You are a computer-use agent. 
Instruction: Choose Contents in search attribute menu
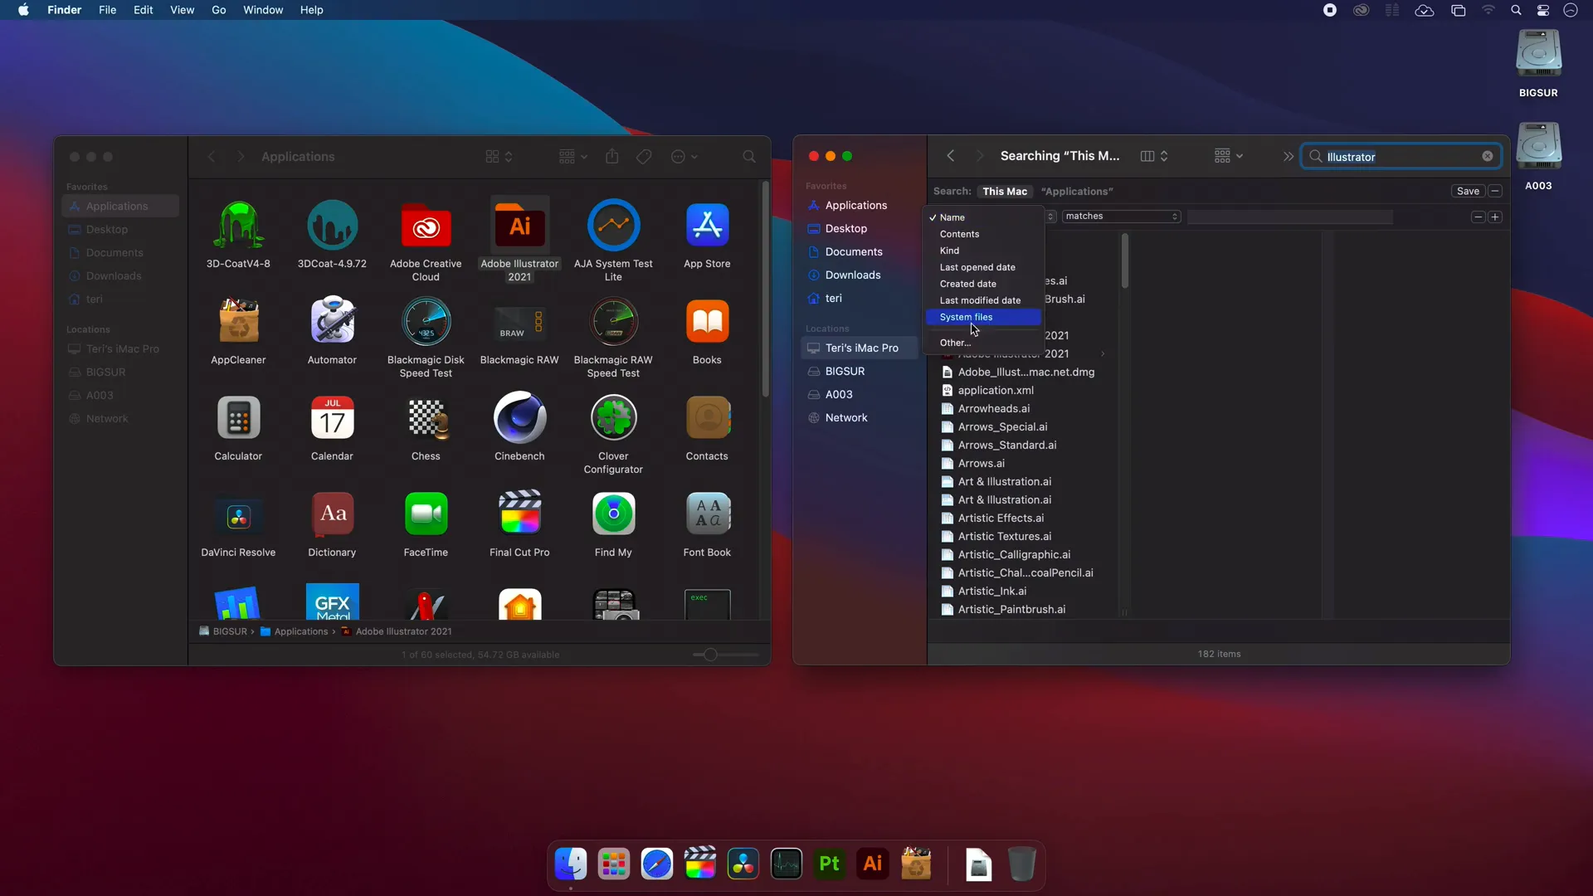click(x=983, y=234)
